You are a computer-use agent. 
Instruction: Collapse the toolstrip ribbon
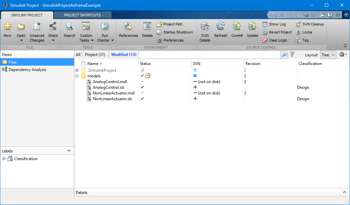click(x=345, y=46)
